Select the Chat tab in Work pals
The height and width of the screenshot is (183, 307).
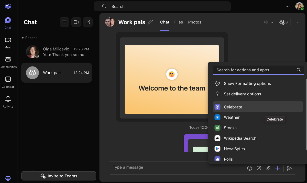[165, 22]
